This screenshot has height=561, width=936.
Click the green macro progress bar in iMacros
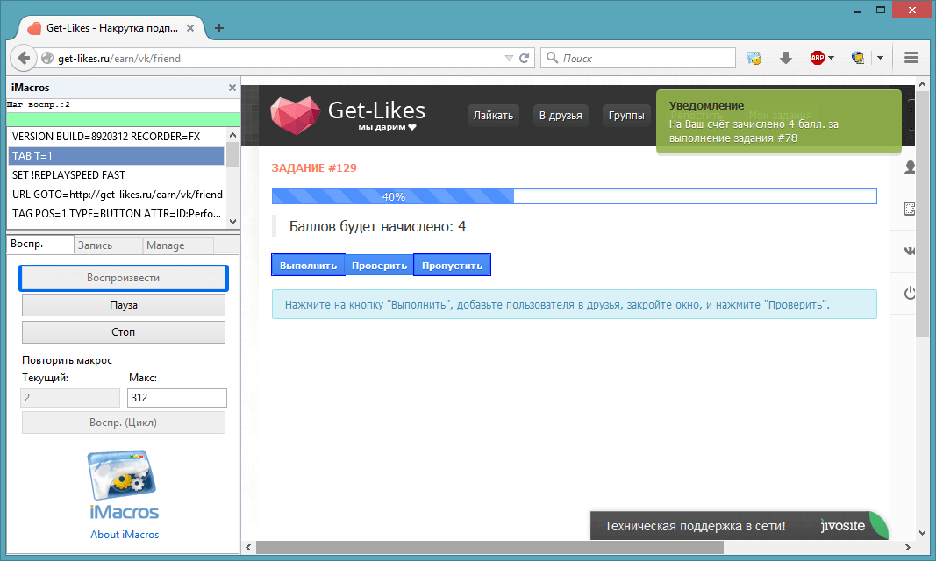point(124,119)
